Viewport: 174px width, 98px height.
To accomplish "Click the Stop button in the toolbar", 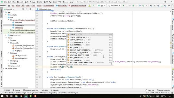I will click(x=147, y=5).
